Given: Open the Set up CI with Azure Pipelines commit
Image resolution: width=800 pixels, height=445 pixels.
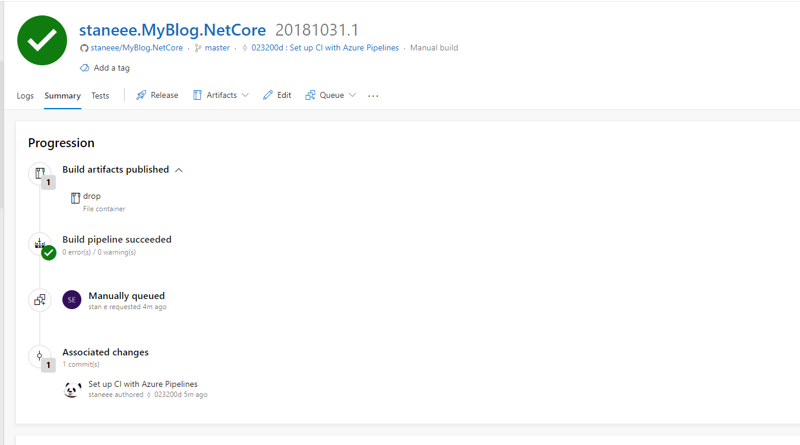Looking at the screenshot, I should point(143,384).
